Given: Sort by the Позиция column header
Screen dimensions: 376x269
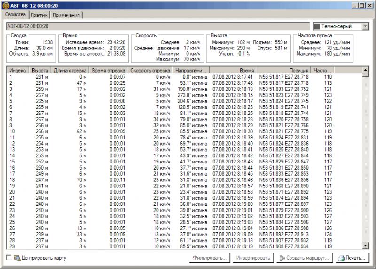Looking at the screenshot, I should click(283, 71).
